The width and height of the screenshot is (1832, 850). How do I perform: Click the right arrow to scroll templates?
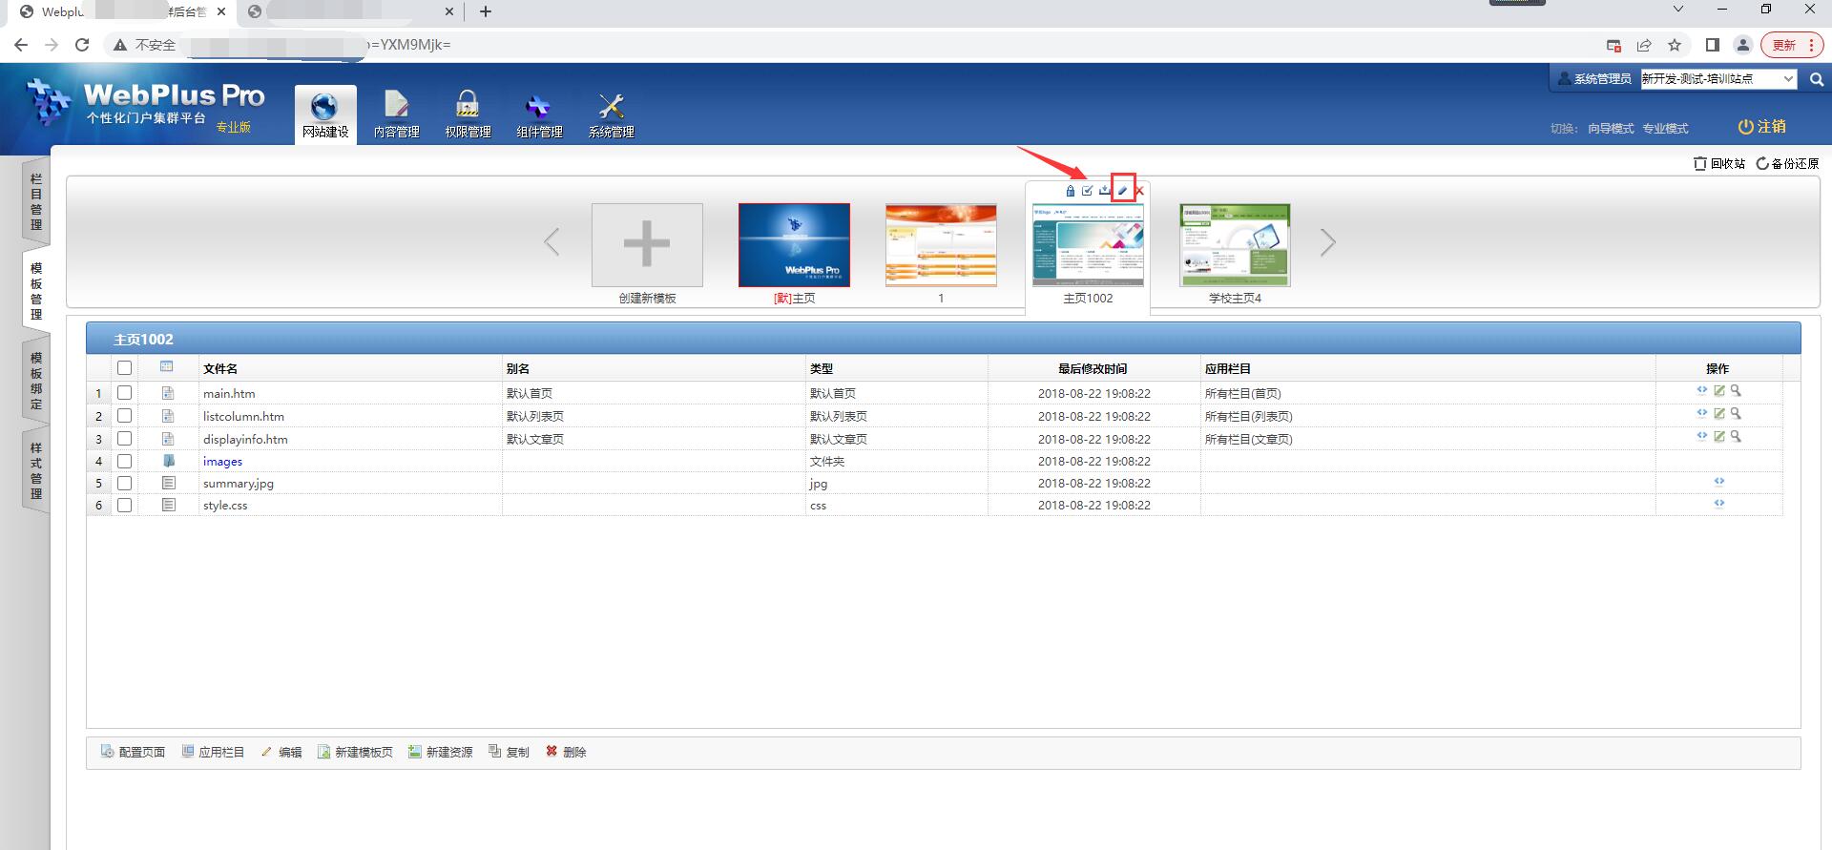[1327, 243]
